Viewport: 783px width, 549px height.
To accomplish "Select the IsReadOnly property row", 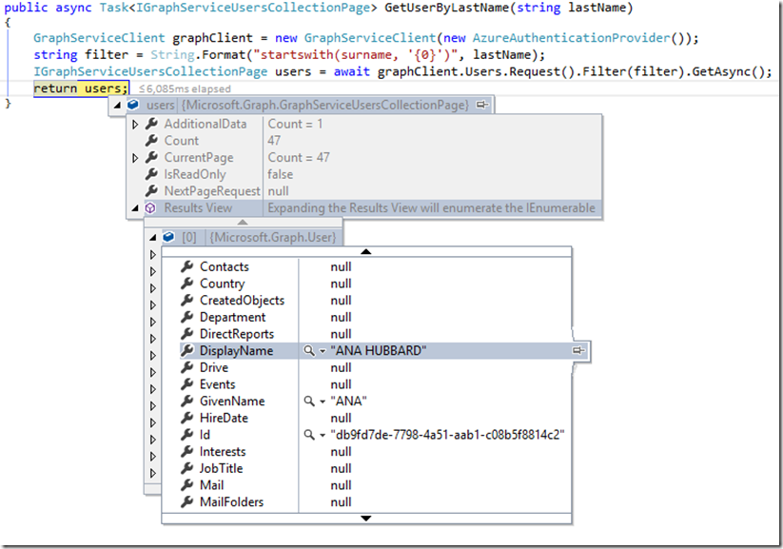I will tap(194, 174).
